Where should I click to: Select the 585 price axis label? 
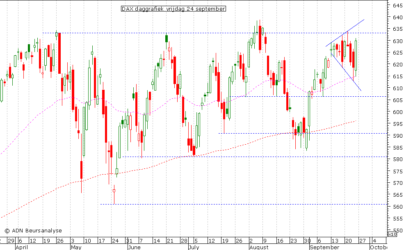click(398, 148)
